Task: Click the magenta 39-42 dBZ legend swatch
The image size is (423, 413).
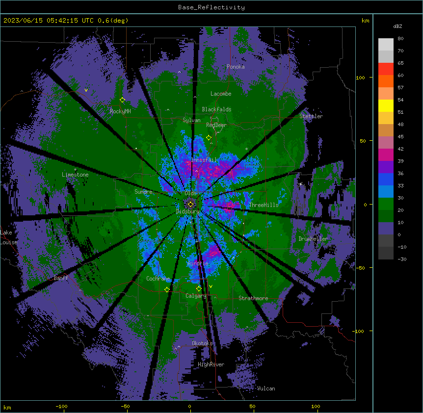Action: (386, 155)
